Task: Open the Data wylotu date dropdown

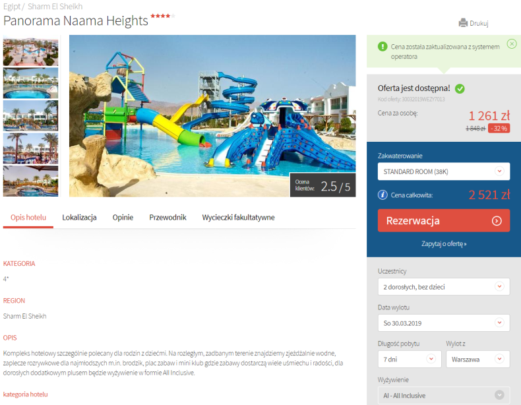Action: coord(444,323)
